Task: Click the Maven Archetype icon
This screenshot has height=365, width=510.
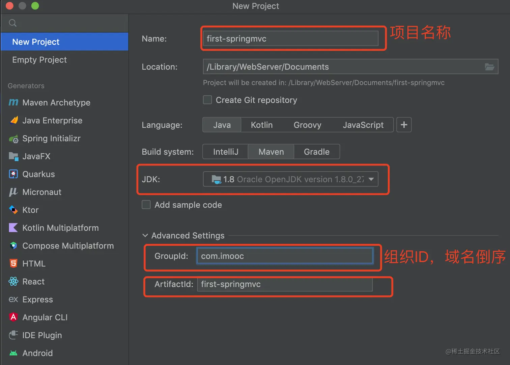Action: tap(13, 102)
